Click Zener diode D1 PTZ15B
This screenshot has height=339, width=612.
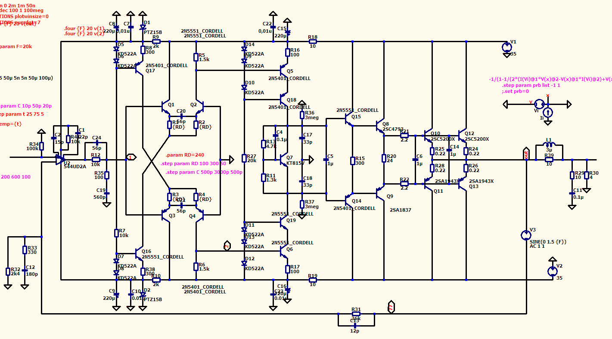143,28
